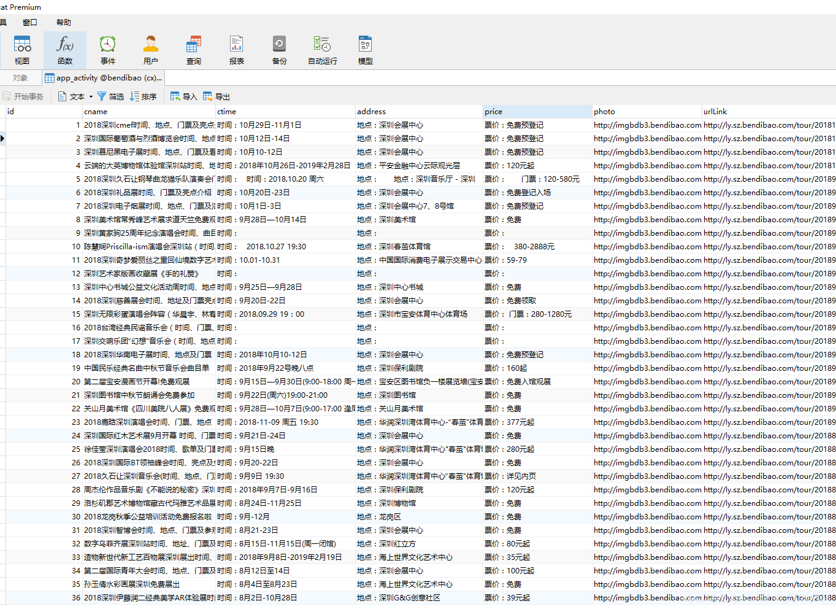The width and height of the screenshot is (836, 609).
Task: Click the 函数 (Function) icon
Action: coord(65,50)
